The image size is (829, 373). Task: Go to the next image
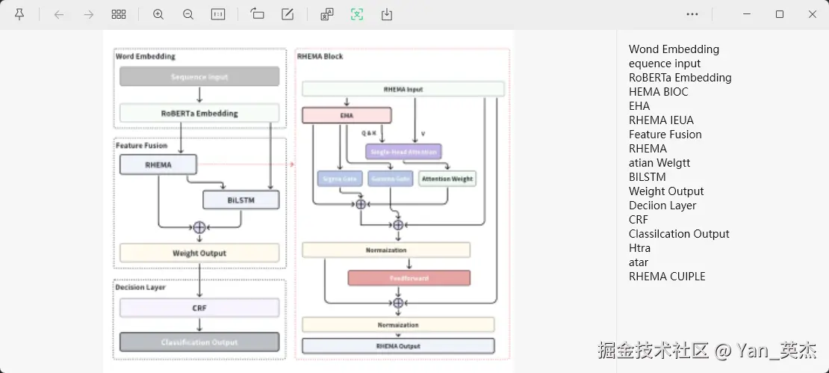[88, 14]
